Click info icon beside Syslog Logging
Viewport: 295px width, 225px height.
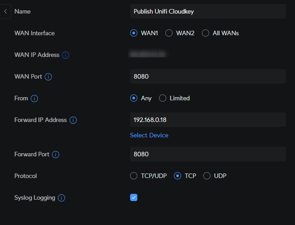pos(61,198)
